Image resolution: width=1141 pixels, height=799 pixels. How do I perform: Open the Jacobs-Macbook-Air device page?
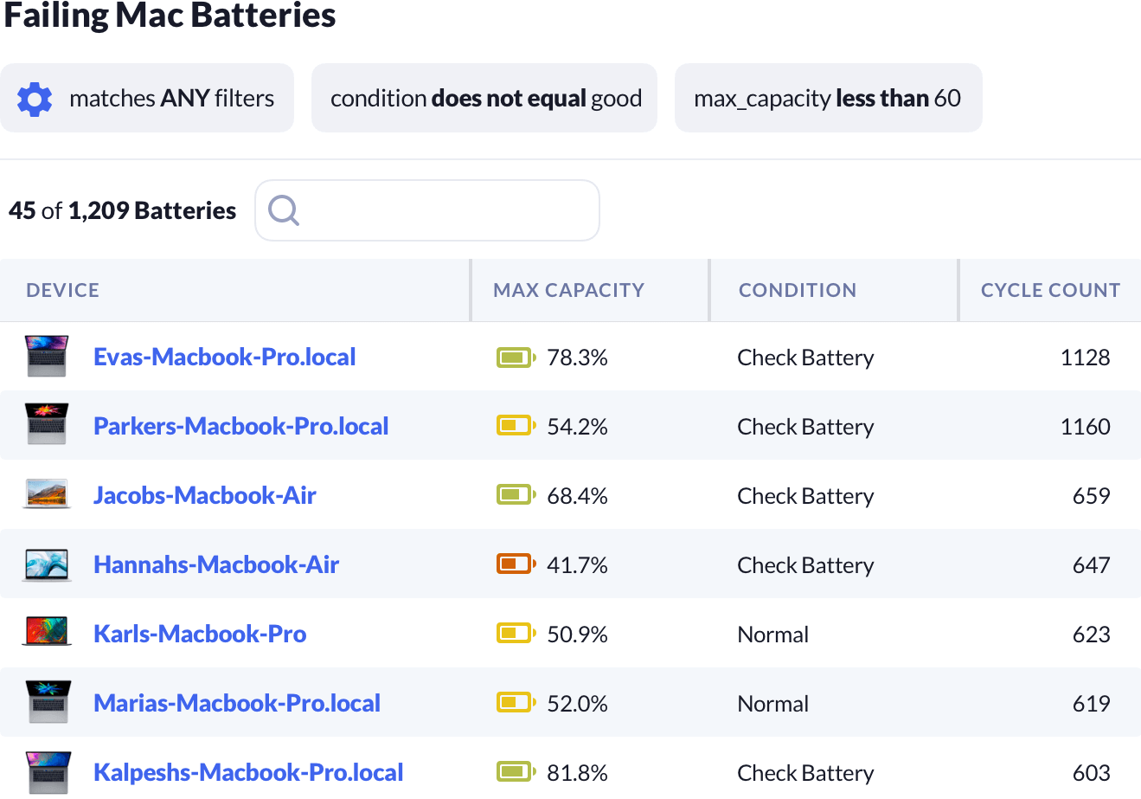(204, 495)
